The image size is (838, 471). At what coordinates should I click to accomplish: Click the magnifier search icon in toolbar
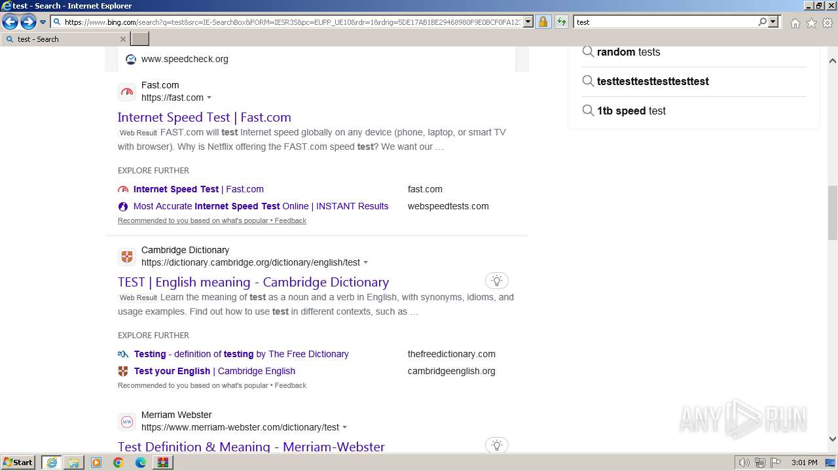click(x=762, y=22)
